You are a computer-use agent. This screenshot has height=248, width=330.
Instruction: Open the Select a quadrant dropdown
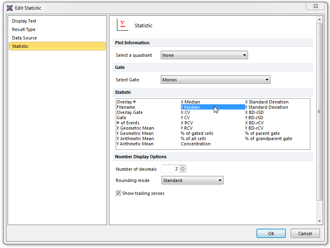pos(204,55)
